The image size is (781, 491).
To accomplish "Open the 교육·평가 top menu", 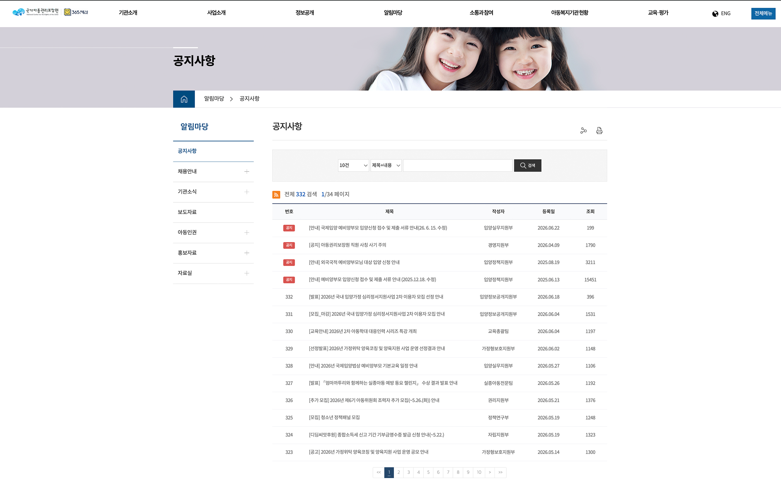I will click(658, 13).
